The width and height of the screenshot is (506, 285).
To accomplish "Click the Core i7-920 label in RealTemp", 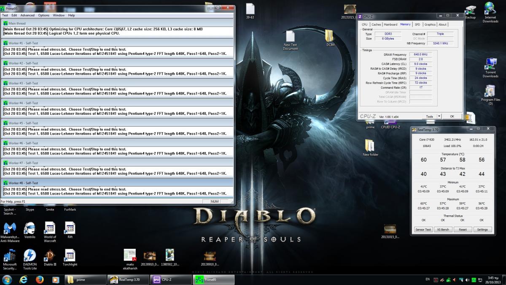I will coord(427,139).
